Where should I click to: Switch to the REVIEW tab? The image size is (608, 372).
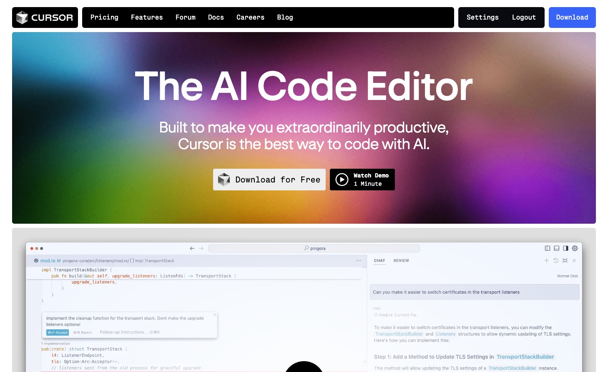(x=401, y=261)
